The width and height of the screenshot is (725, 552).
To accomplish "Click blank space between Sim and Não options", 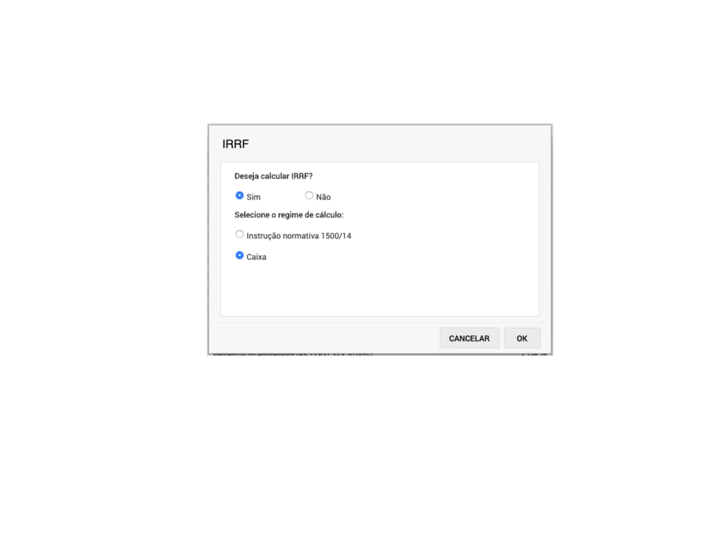I will click(x=283, y=197).
